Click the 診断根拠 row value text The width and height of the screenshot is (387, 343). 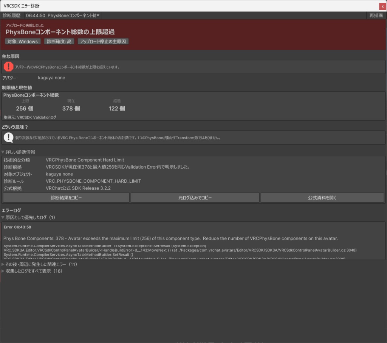click(118, 167)
